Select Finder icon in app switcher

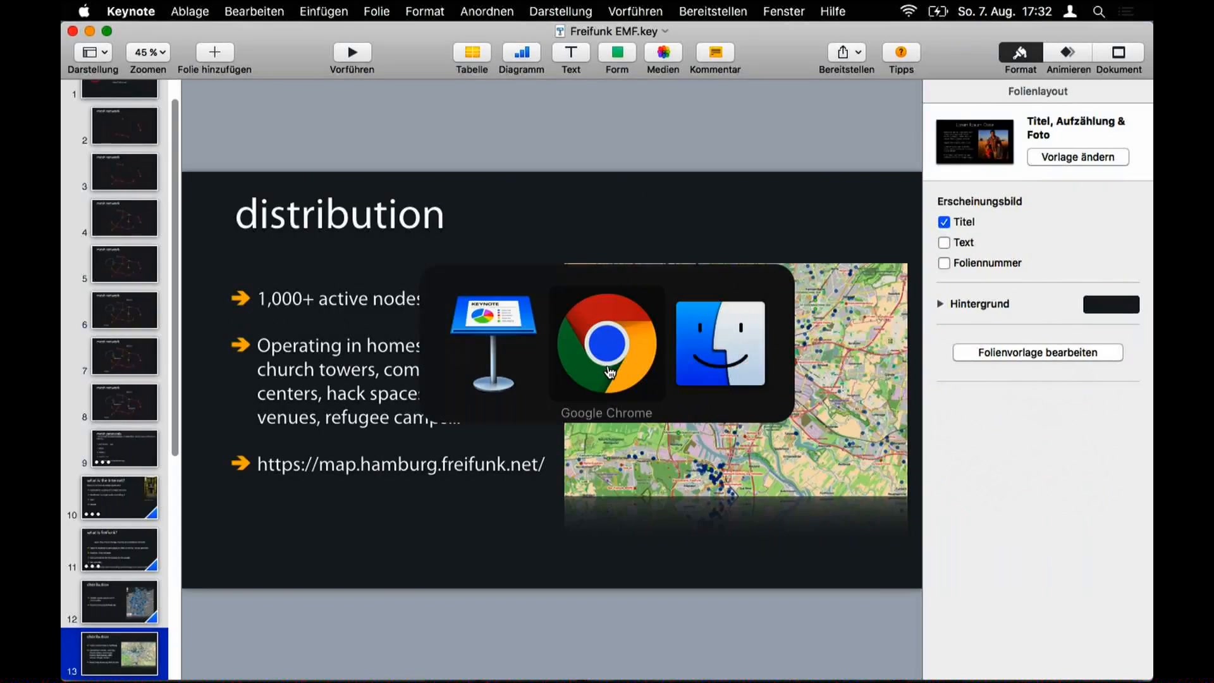(720, 343)
